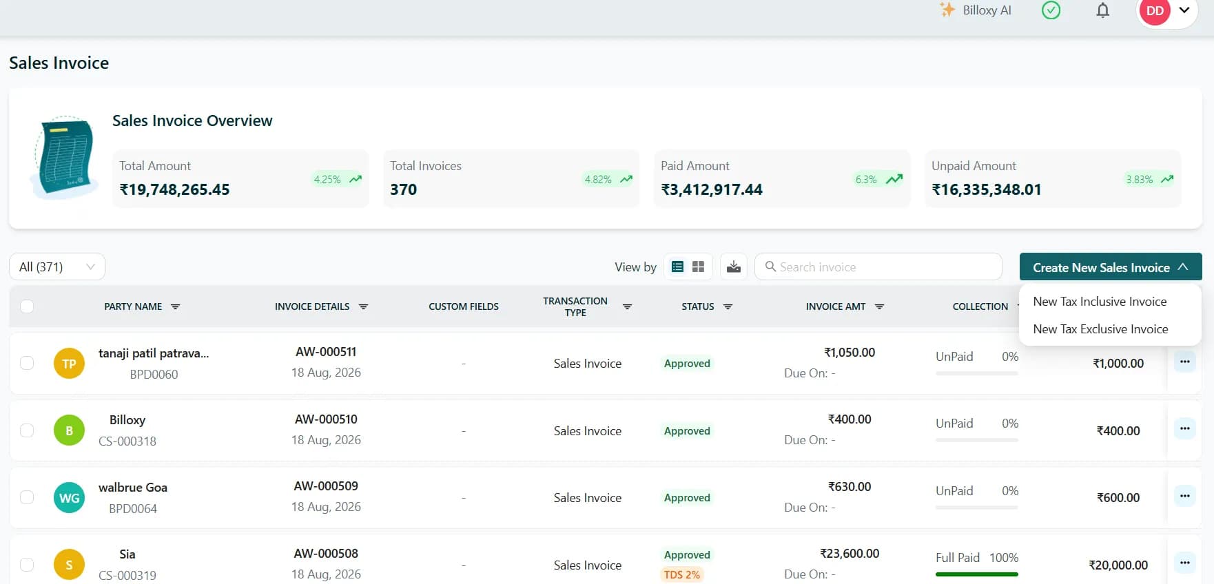Click tanaji patil unpaid progress bar
The height and width of the screenshot is (584, 1214).
coord(976,373)
